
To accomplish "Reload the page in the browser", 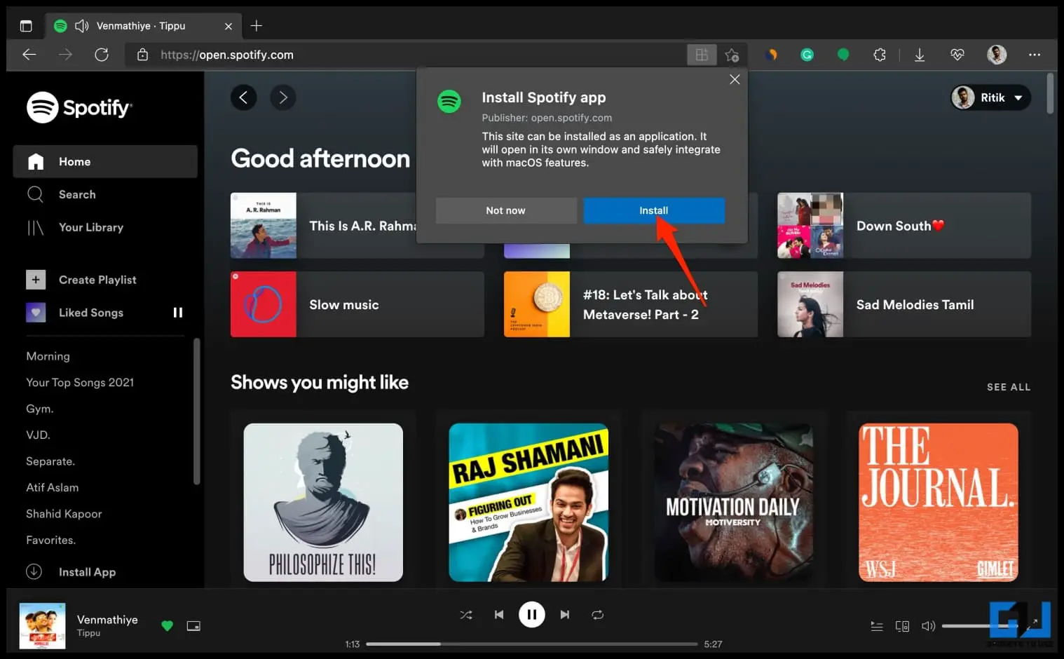I will [x=102, y=55].
